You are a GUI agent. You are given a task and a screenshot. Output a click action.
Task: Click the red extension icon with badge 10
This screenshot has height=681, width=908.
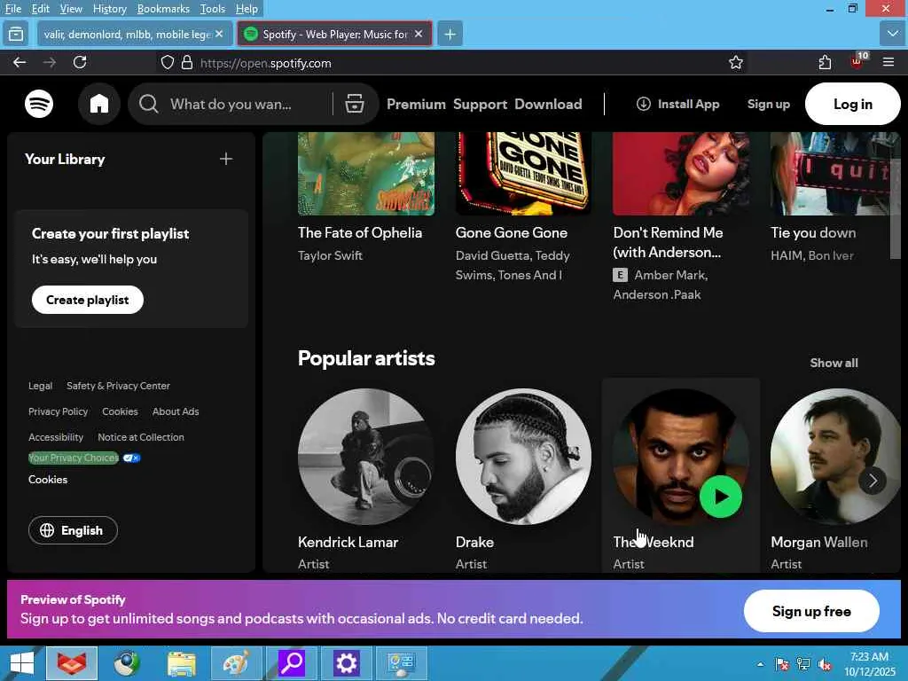pyautogui.click(x=857, y=61)
